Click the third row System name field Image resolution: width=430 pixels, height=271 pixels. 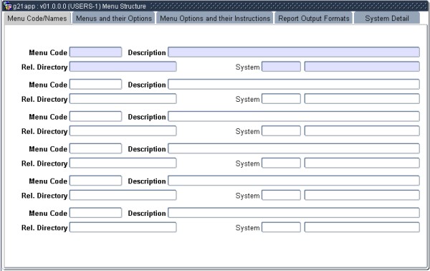(x=362, y=130)
